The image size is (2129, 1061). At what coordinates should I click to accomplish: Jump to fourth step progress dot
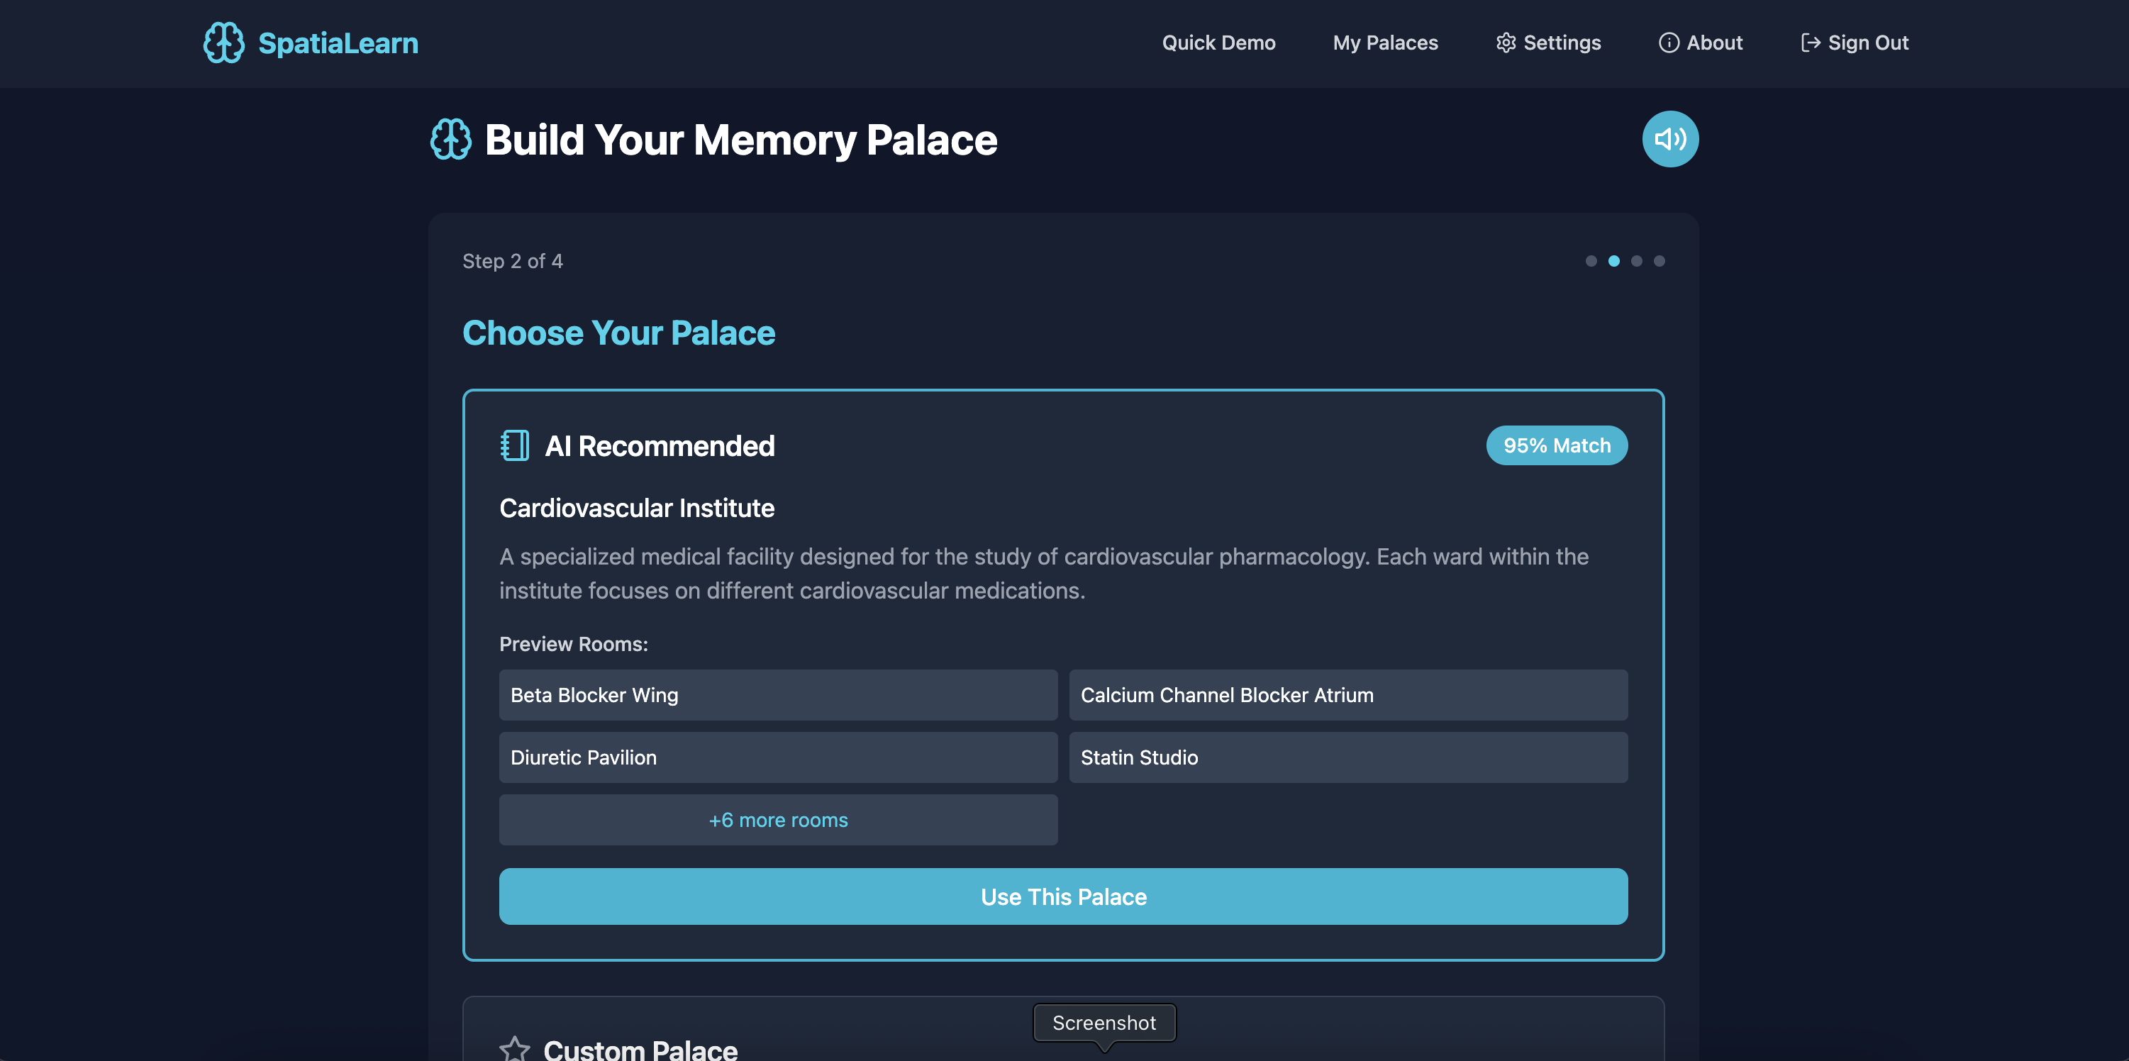1659,261
